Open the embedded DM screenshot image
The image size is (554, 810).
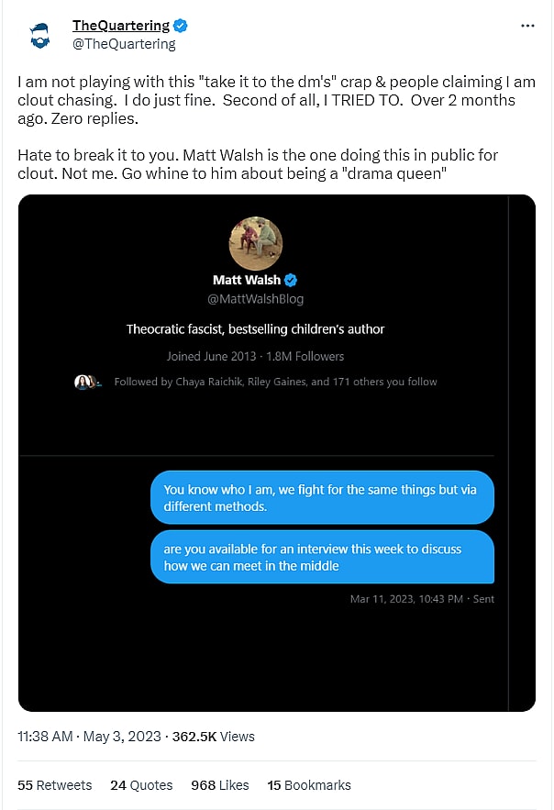[x=277, y=453]
